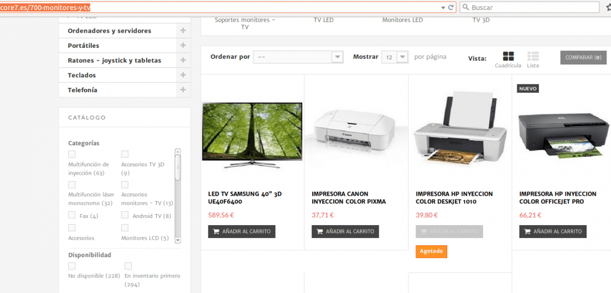611x293 pixels.
Task: Click the magnifier icon in Buscar box
Action: point(465,7)
